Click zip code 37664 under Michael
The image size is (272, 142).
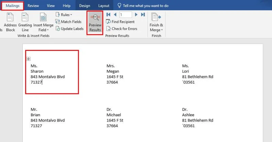[x=112, y=126]
